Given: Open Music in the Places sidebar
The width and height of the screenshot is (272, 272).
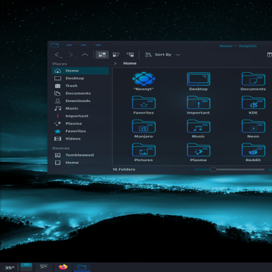Looking at the screenshot, I should click(80, 108).
